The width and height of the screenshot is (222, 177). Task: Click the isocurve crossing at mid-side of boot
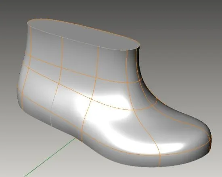(x=91, y=99)
